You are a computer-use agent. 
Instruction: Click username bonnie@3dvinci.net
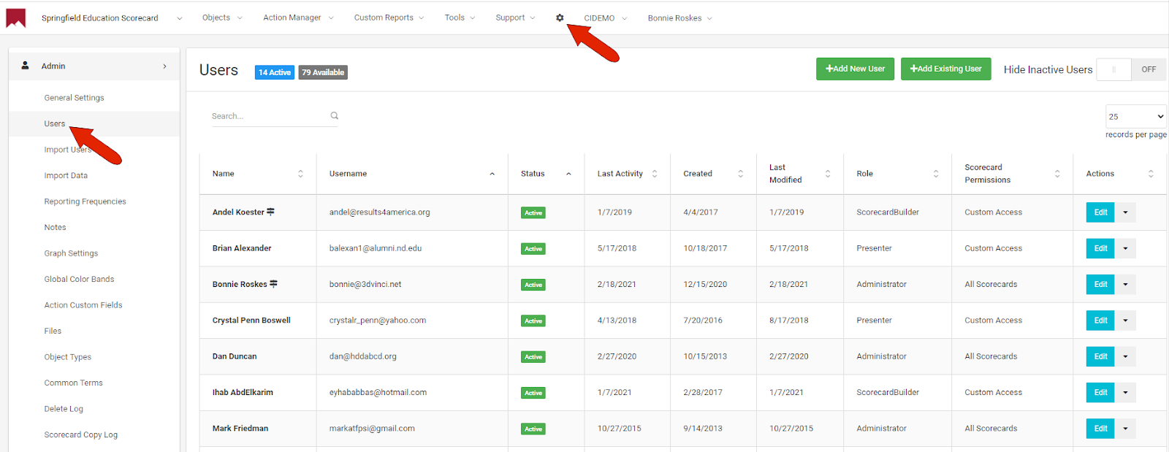point(365,284)
